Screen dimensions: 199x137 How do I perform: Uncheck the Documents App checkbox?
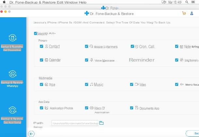tap(131, 108)
